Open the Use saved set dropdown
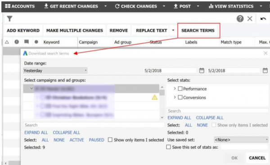The image size is (270, 165). tap(241, 140)
